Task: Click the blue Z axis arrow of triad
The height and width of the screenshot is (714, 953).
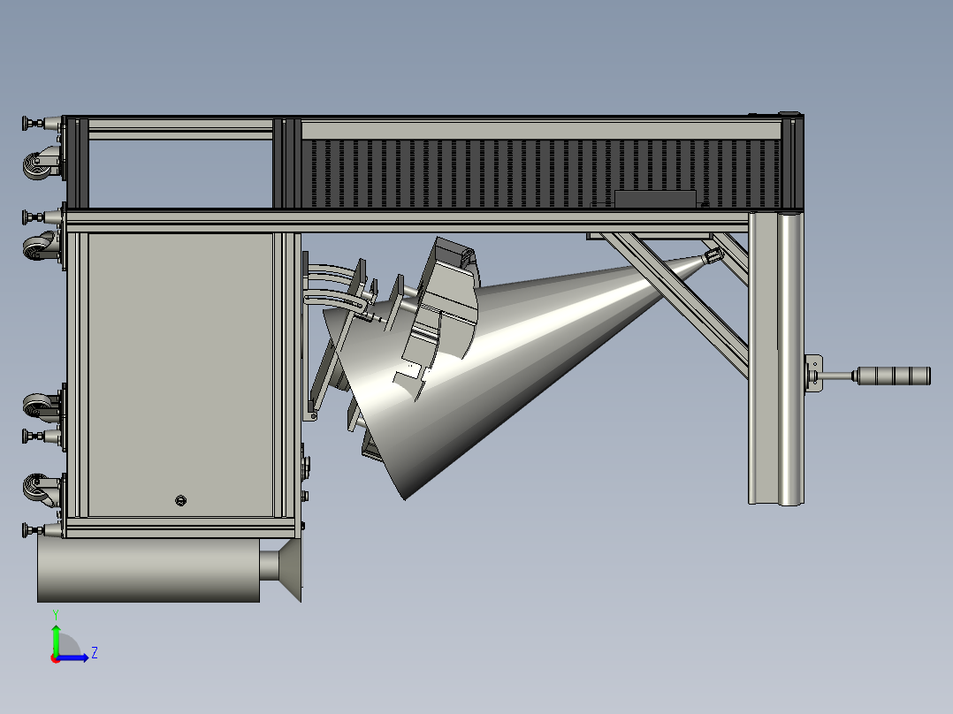Action: pos(72,657)
